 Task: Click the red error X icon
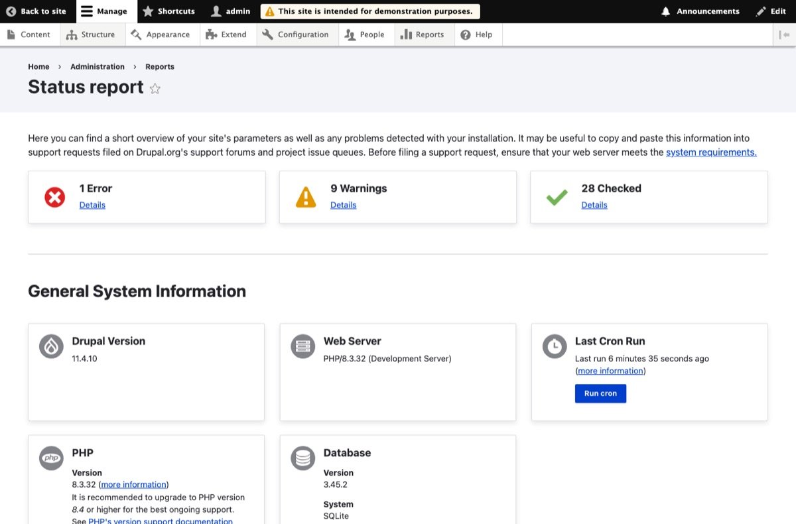click(x=54, y=197)
